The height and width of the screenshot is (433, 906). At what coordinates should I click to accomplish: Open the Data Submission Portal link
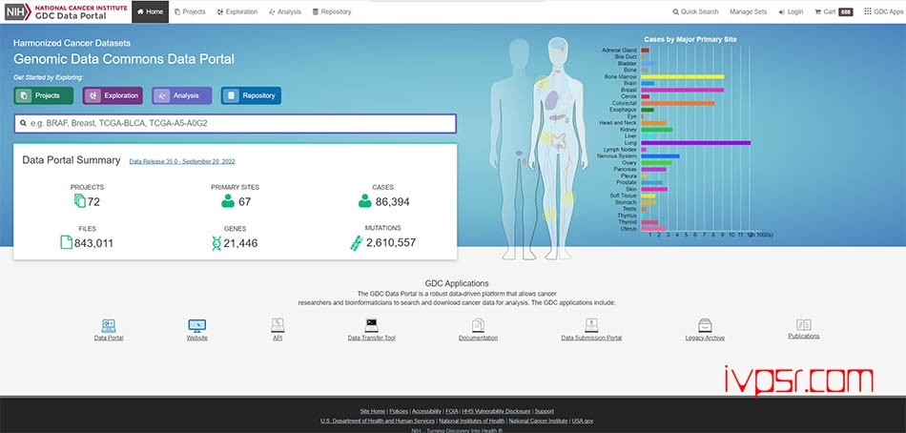[x=591, y=338]
